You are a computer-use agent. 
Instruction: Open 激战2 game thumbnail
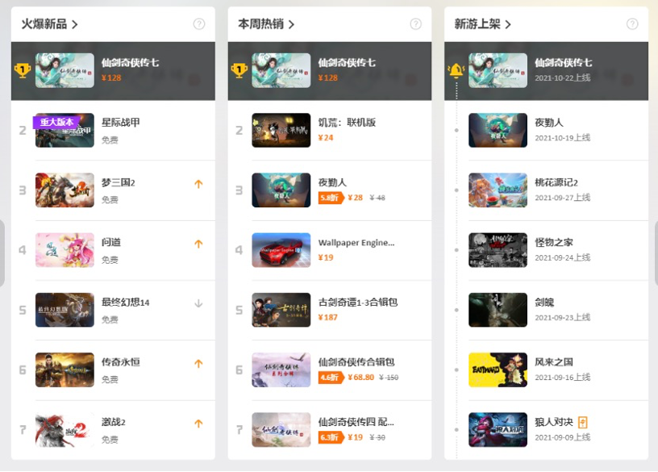pyautogui.click(x=65, y=429)
